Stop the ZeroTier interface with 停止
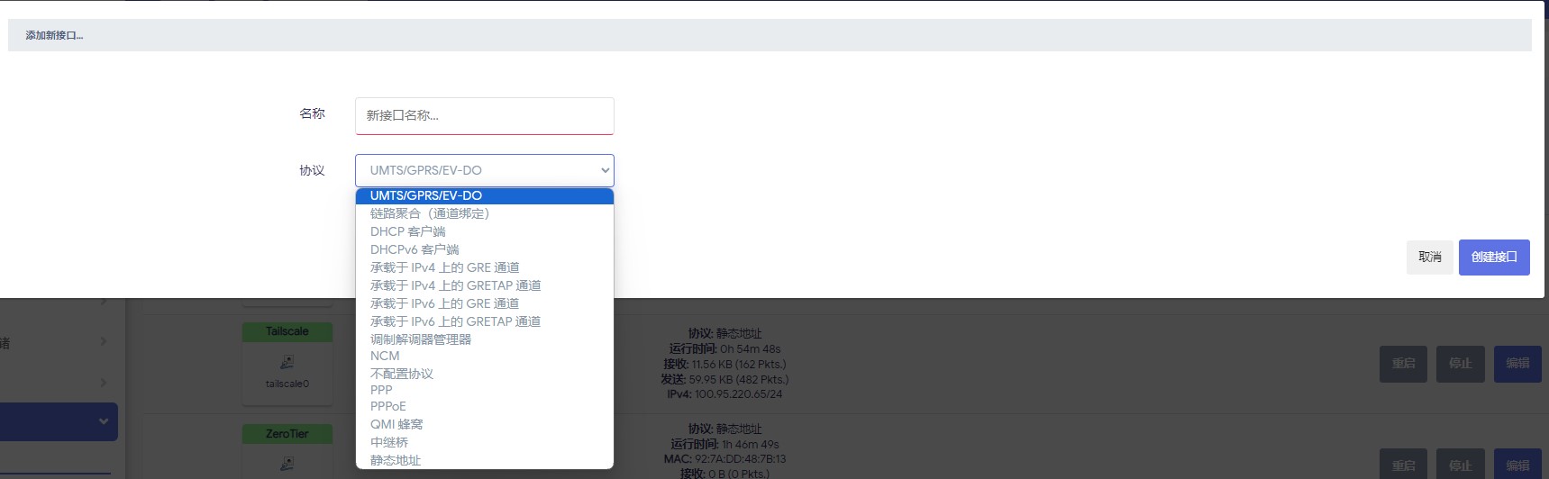 point(1461,465)
